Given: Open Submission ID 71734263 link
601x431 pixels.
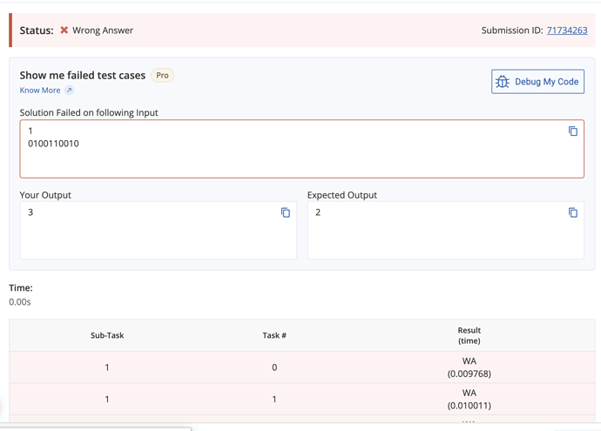Looking at the screenshot, I should (567, 30).
